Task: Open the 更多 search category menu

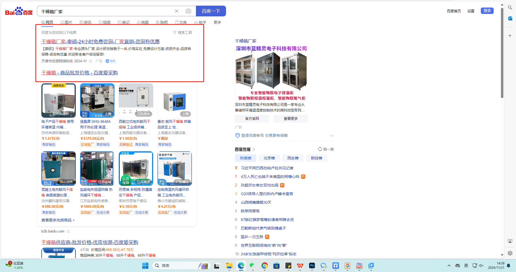Action: [217, 22]
